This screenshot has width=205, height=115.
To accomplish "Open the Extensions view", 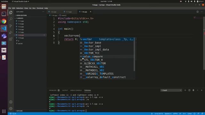I will 11,39.
